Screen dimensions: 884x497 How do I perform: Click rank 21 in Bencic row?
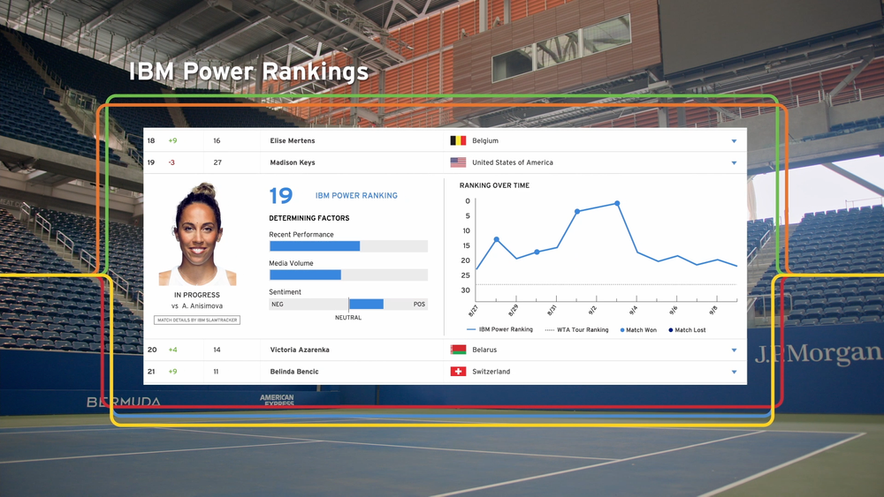[x=151, y=372]
